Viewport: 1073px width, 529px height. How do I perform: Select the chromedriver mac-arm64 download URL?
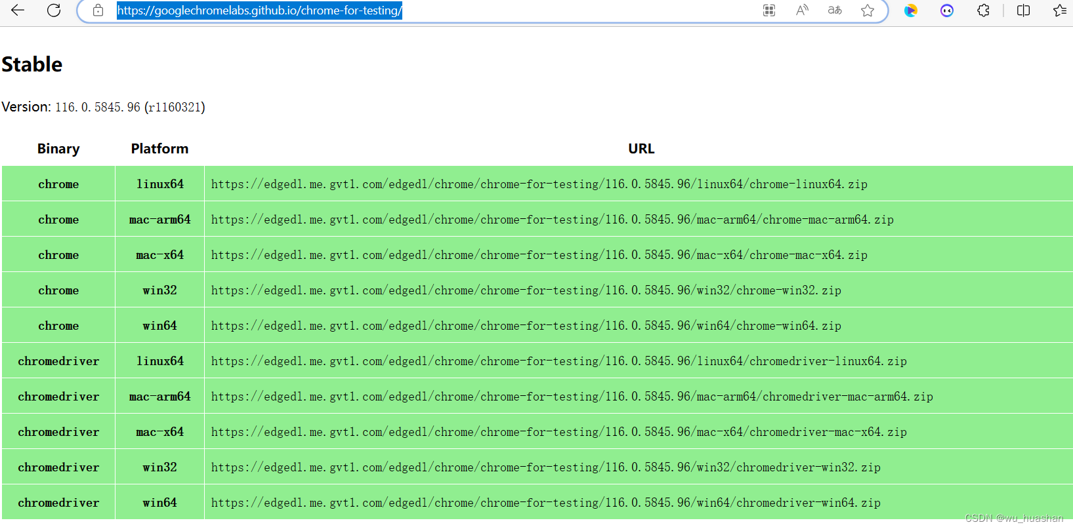(x=572, y=397)
